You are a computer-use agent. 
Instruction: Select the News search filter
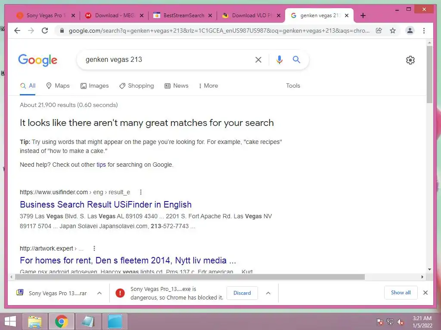(x=176, y=86)
